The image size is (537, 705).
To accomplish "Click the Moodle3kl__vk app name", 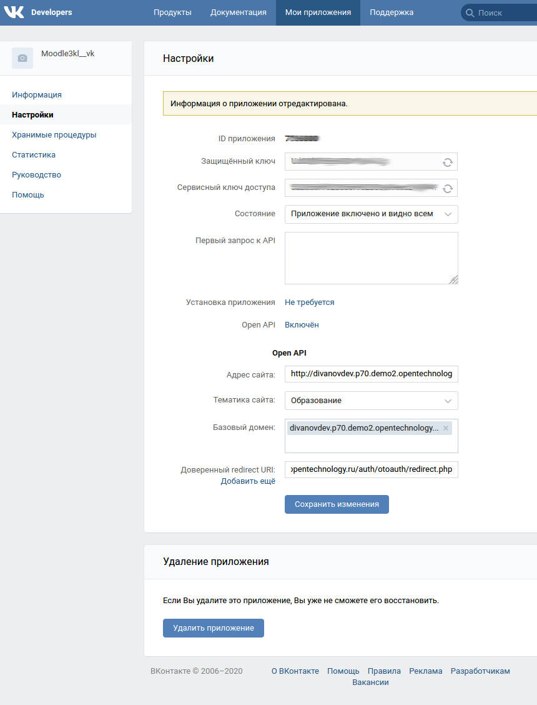I will (x=68, y=54).
